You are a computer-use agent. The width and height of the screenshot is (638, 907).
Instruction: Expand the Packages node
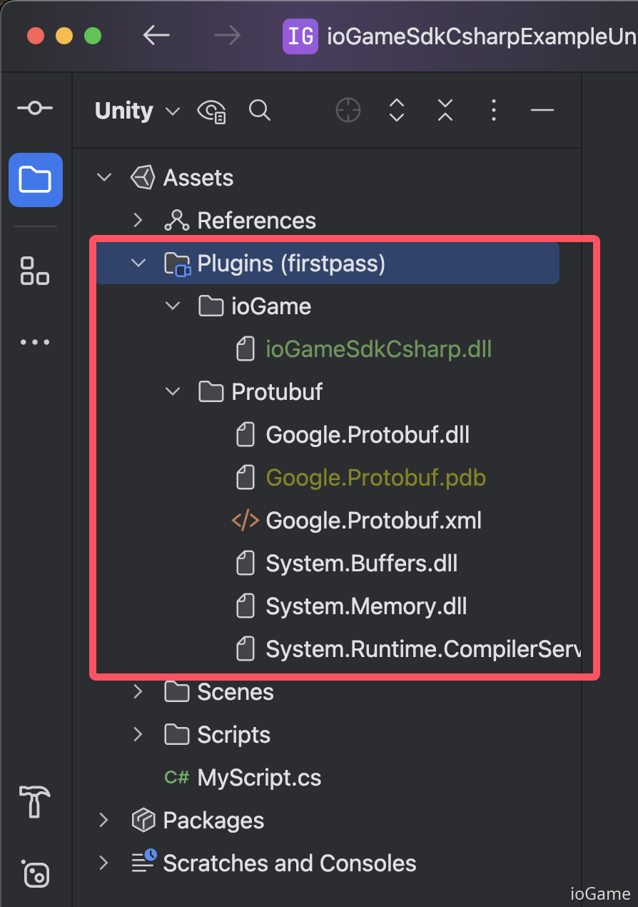[103, 820]
